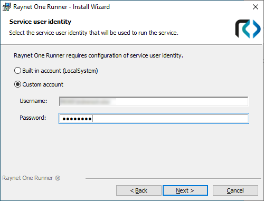Click the installer icon in title bar

click(x=6, y=7)
